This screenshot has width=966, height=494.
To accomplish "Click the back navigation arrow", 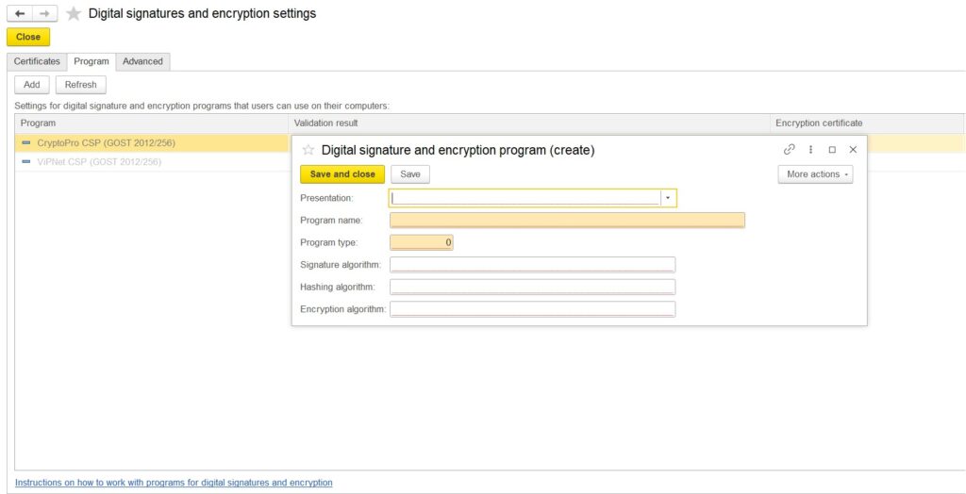I will [20, 14].
